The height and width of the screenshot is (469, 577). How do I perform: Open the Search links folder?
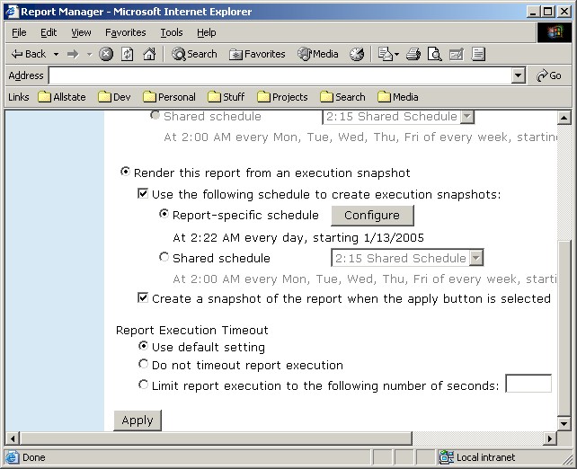(x=342, y=97)
